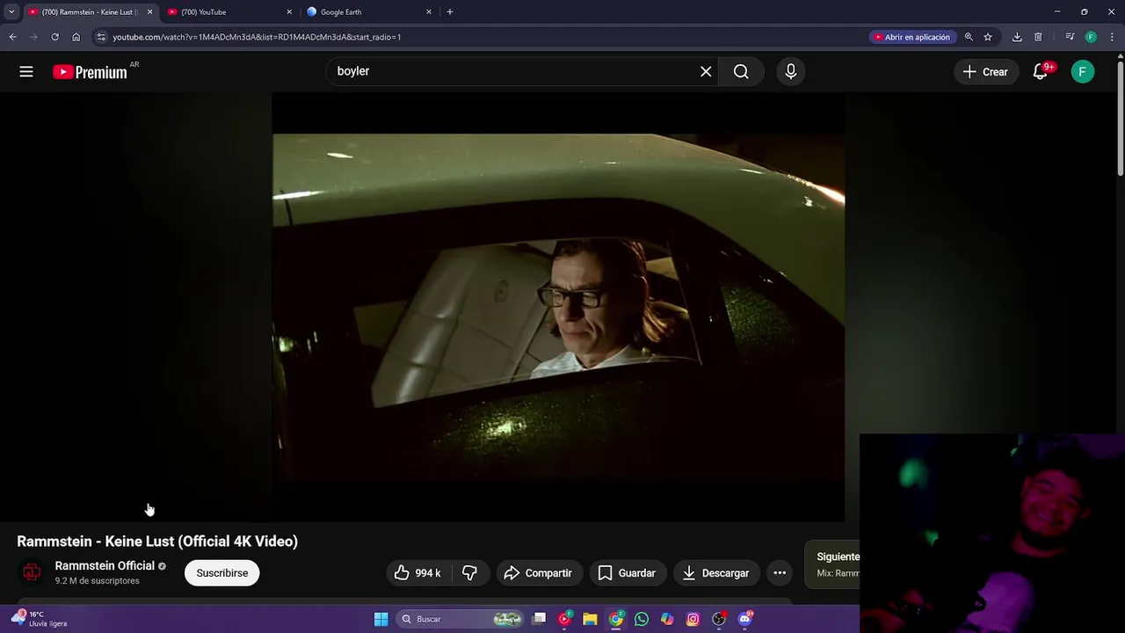
Task: Click the subscriber count 9.2 M de suscriptores
Action: tap(97, 581)
